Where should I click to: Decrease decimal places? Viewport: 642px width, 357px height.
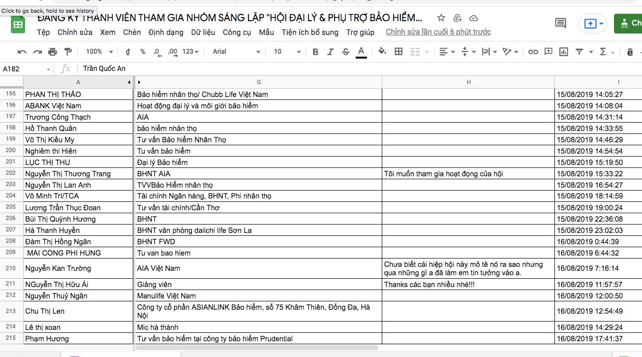pyautogui.click(x=157, y=52)
